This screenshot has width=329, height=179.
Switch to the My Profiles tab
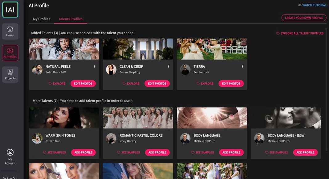[42, 19]
